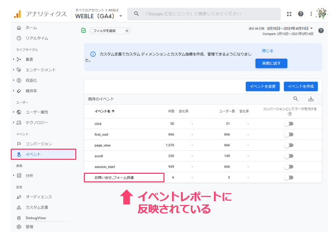Click the help icon under コンバージョンとしてマークを付ける

pyautogui.click(x=290, y=114)
